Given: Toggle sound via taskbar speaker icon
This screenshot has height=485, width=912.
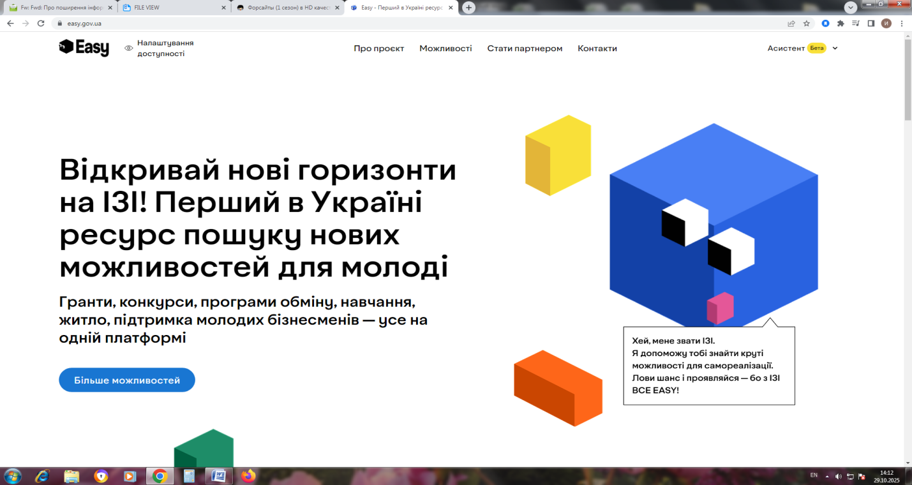Looking at the screenshot, I should coord(838,476).
